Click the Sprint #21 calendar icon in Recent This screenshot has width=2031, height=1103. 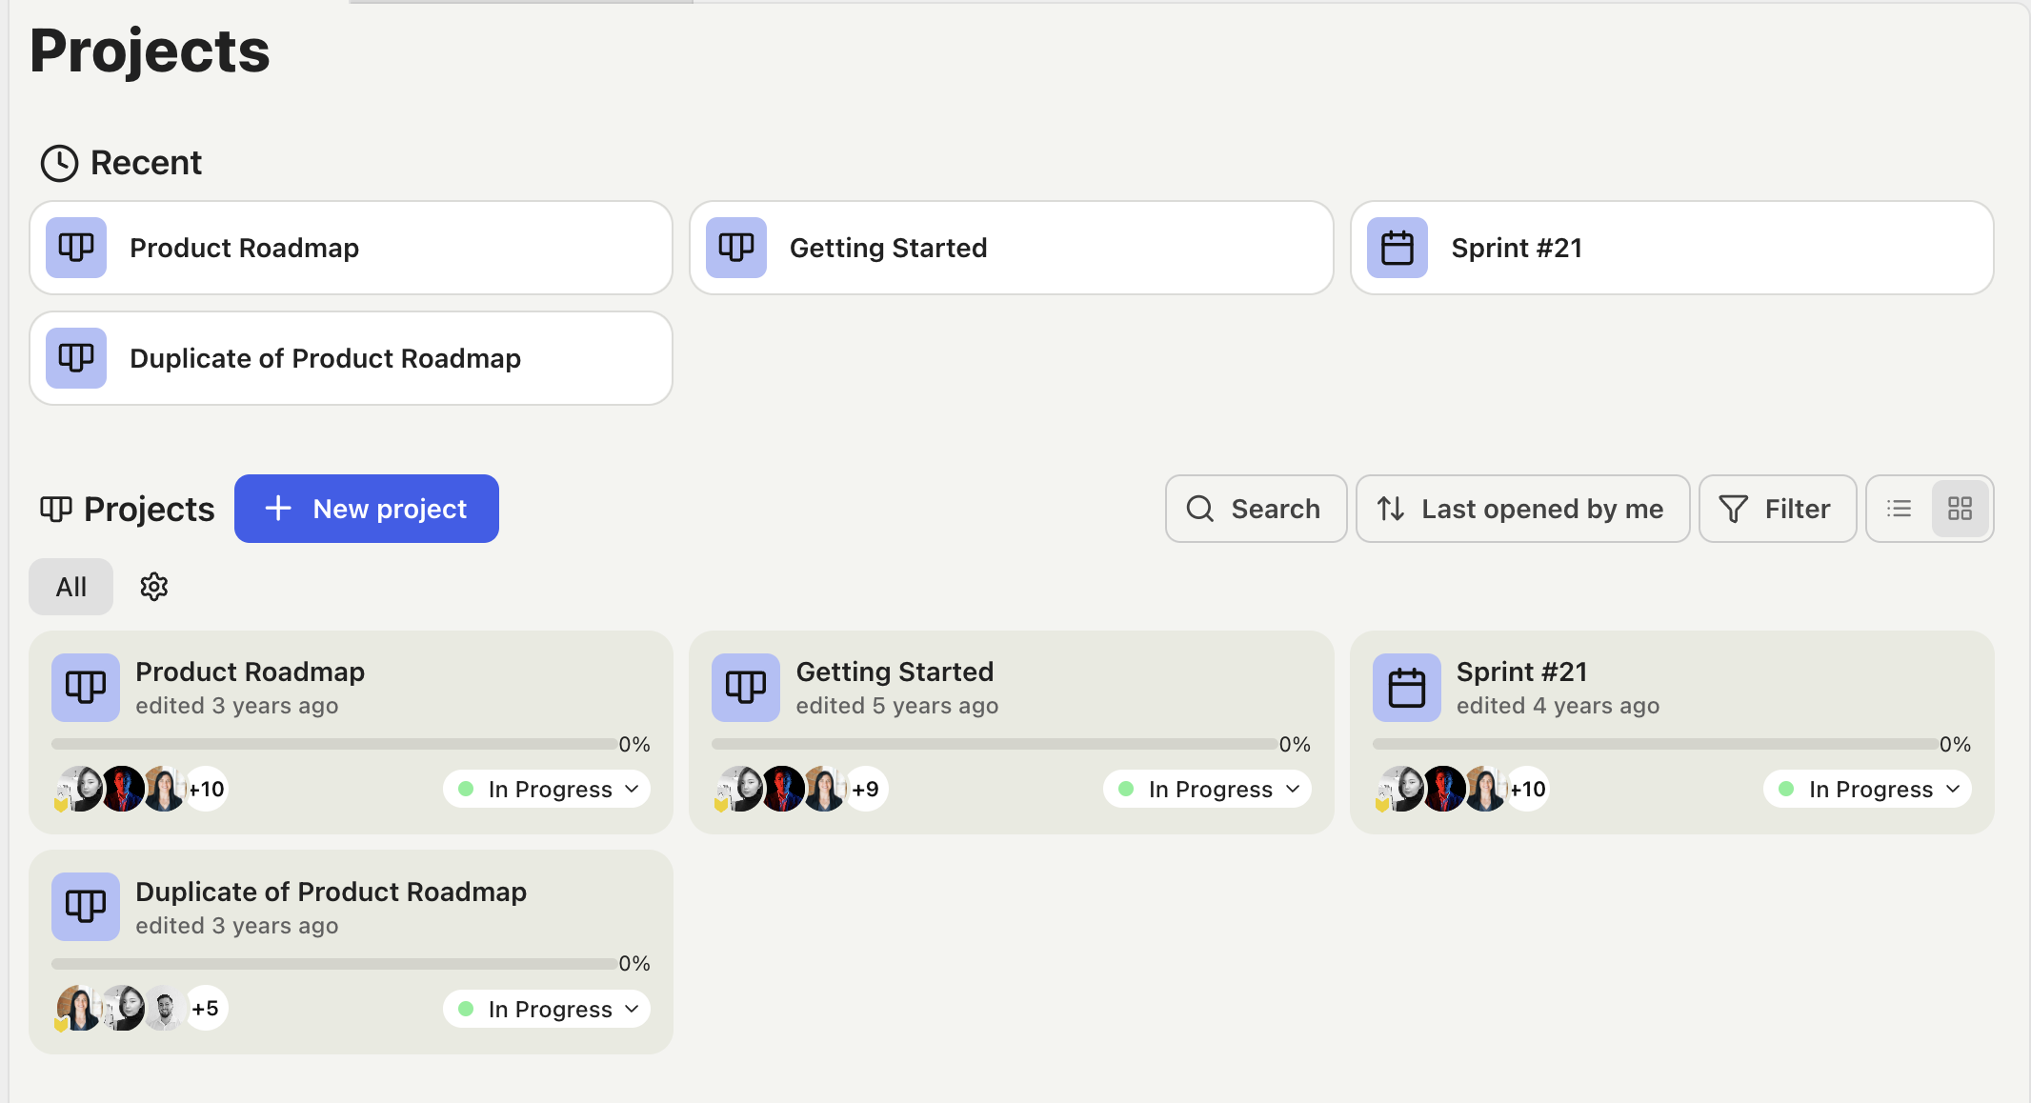pos(1397,248)
